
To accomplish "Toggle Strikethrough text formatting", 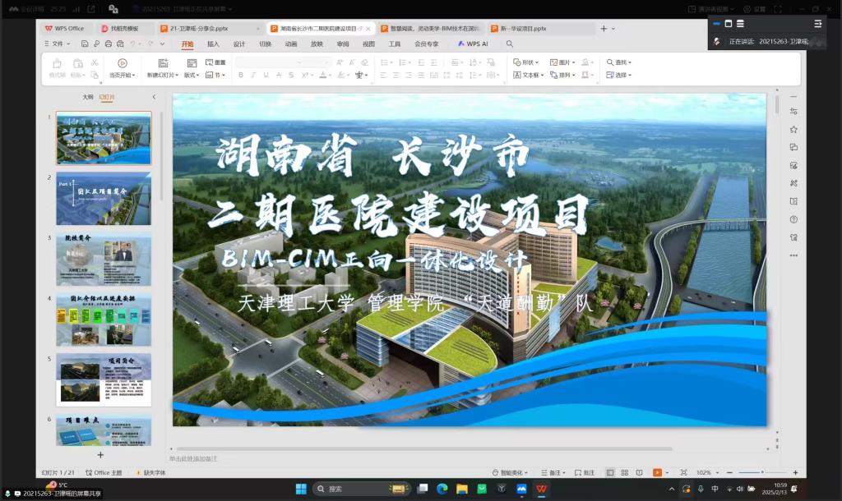I will [x=279, y=75].
